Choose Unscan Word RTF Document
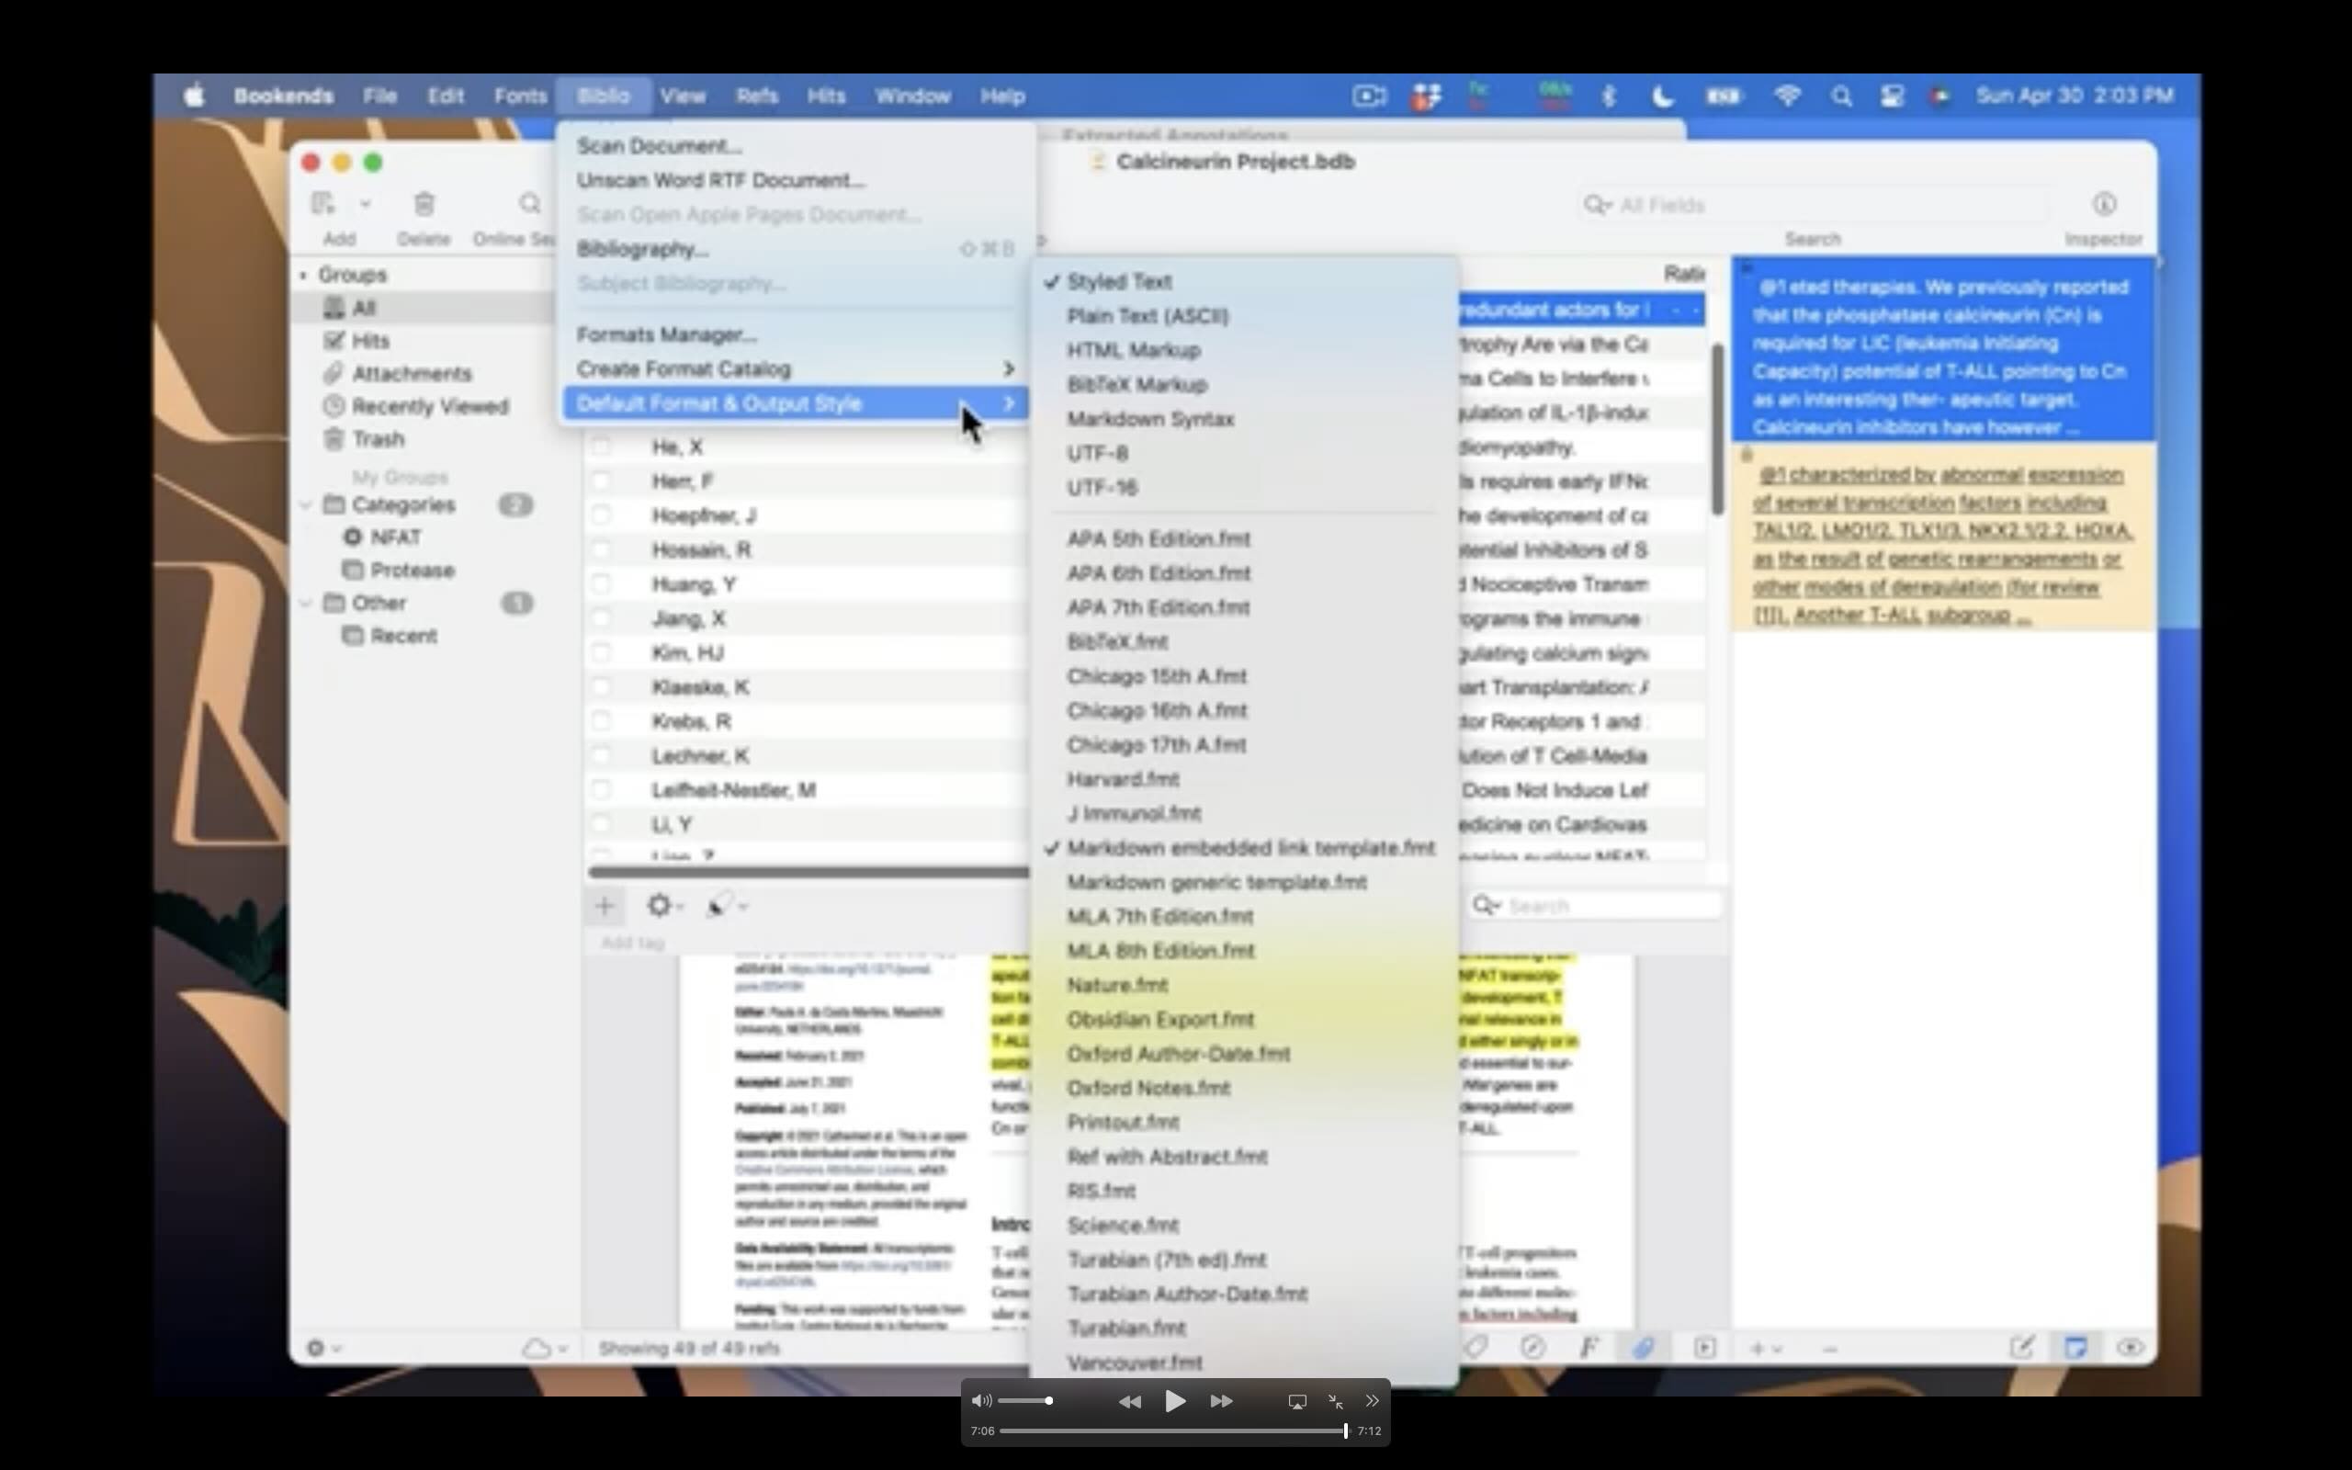2352x1470 pixels. 720,180
